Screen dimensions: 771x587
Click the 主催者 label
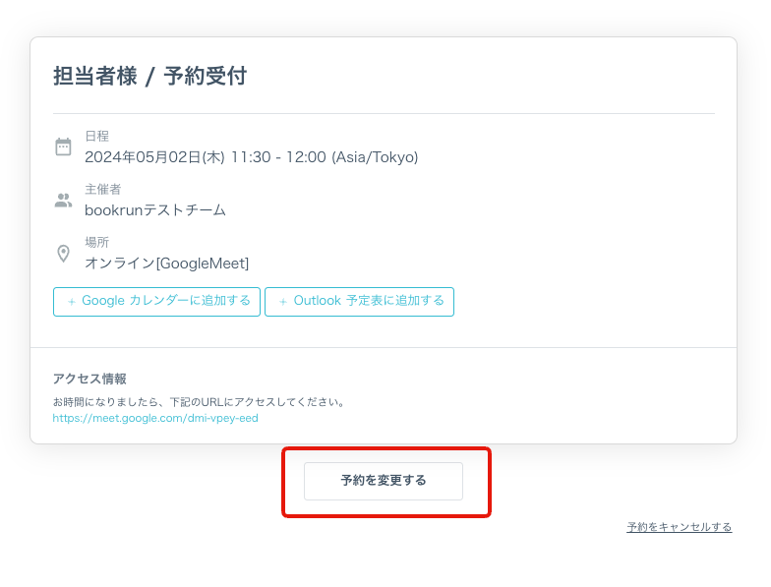click(x=102, y=189)
